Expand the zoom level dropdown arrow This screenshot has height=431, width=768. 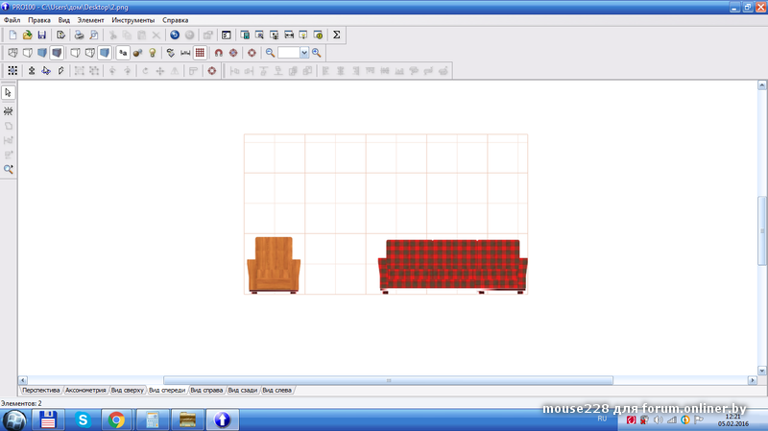click(304, 53)
